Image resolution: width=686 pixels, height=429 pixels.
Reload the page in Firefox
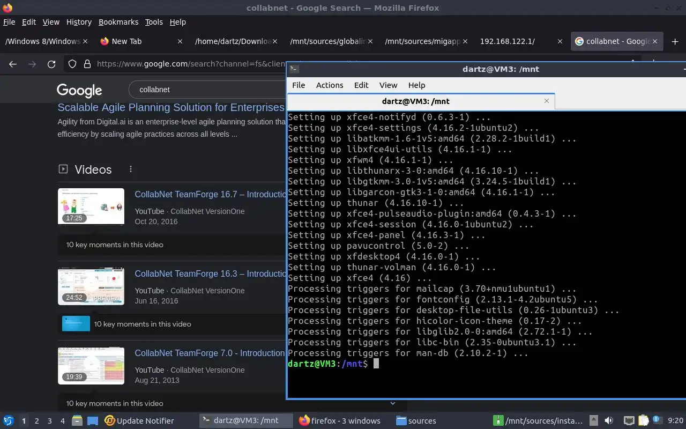(x=51, y=64)
